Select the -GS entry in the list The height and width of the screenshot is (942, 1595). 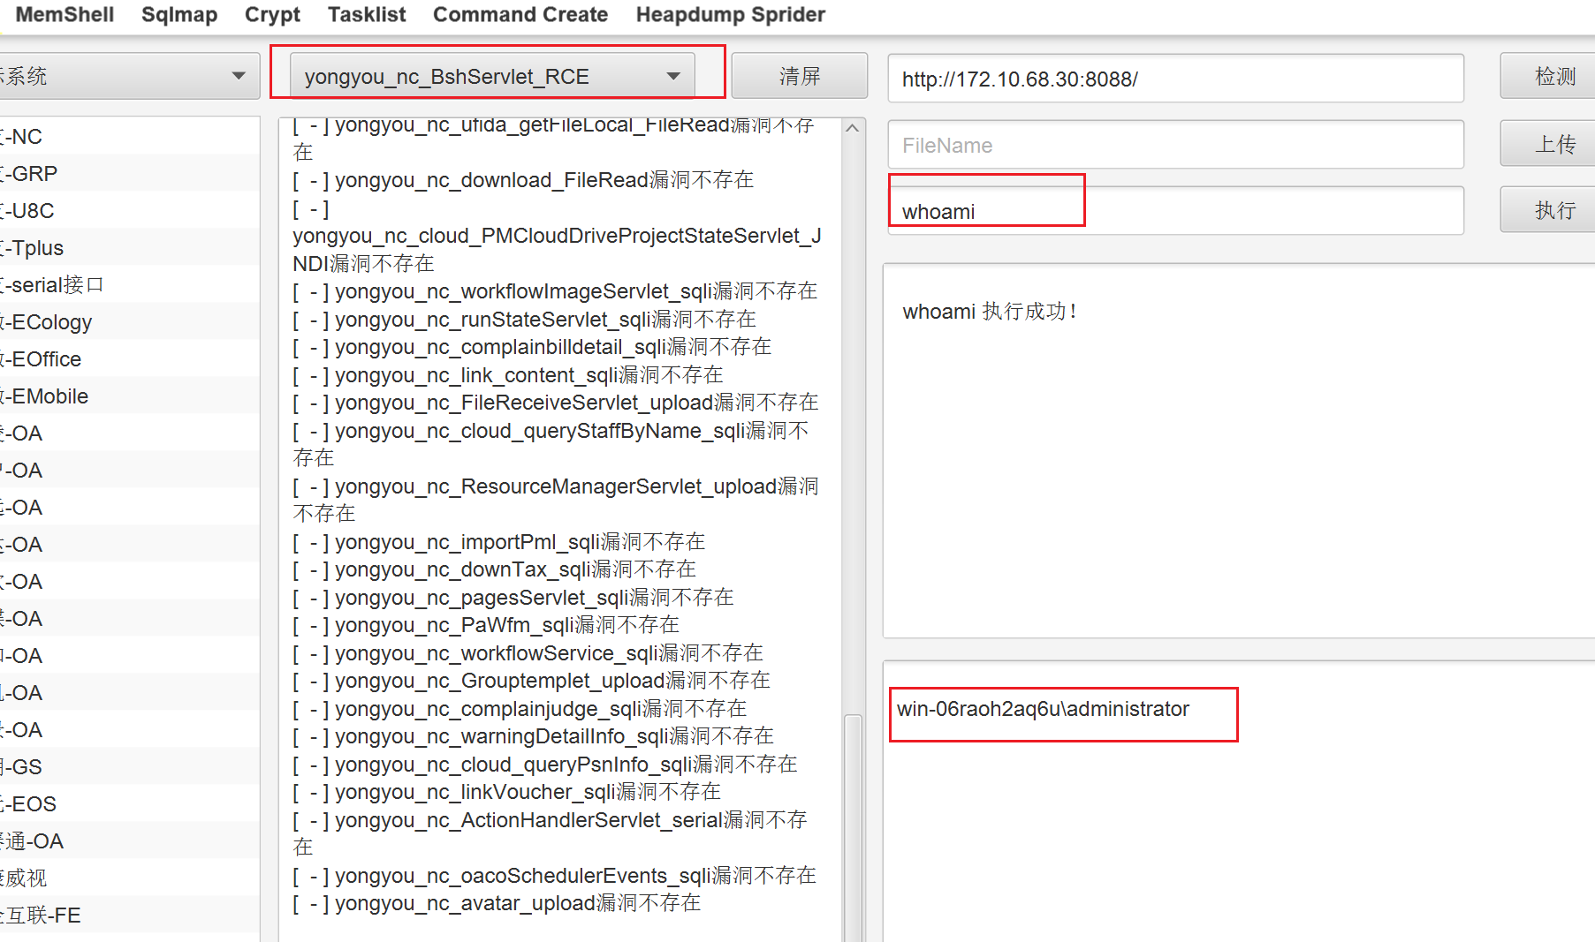(x=130, y=767)
